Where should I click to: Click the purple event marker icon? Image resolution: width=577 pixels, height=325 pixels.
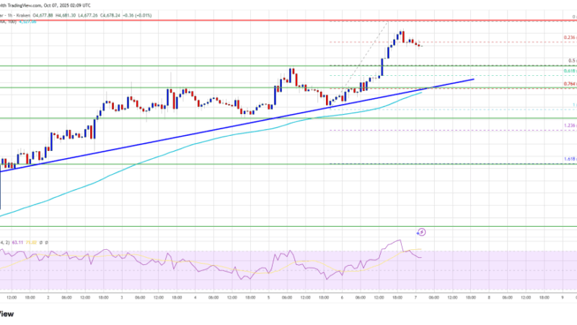coord(421,232)
